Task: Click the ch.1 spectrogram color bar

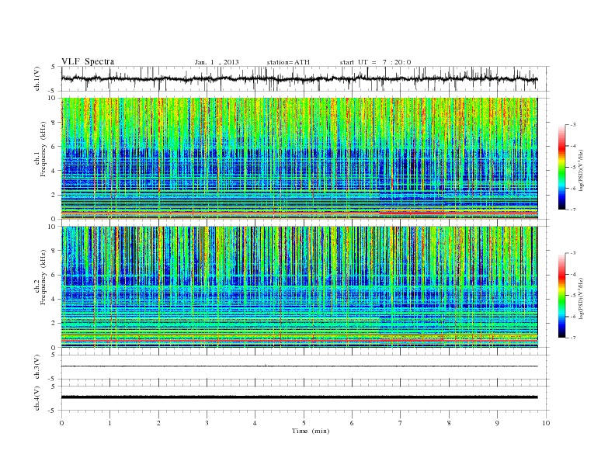Action: coord(561,168)
